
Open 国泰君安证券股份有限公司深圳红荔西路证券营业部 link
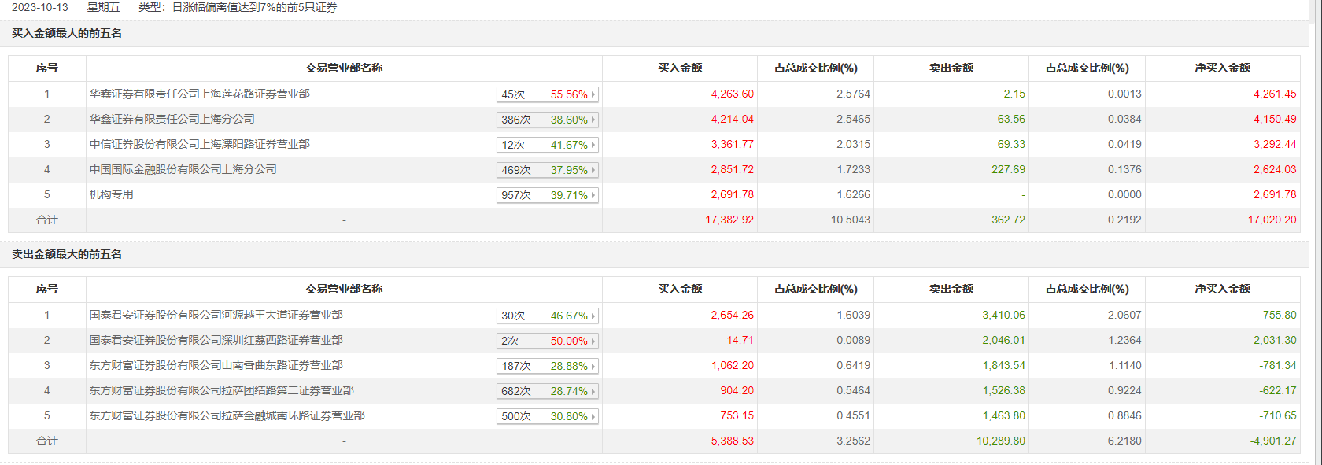coord(216,340)
